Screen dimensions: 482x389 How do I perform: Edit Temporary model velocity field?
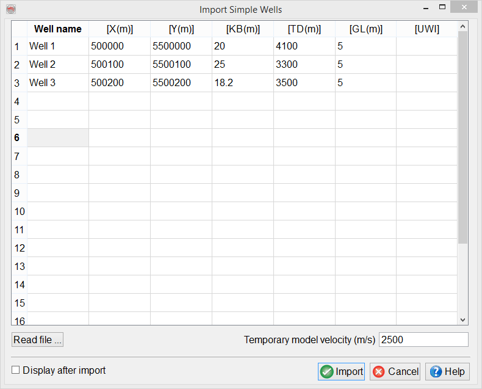click(423, 340)
